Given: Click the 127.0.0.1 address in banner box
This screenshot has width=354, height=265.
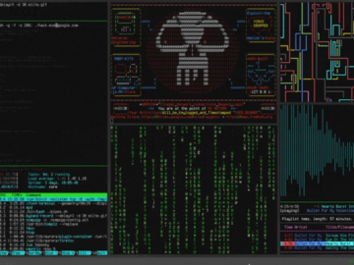Looking at the screenshot, I should pyautogui.click(x=261, y=92).
